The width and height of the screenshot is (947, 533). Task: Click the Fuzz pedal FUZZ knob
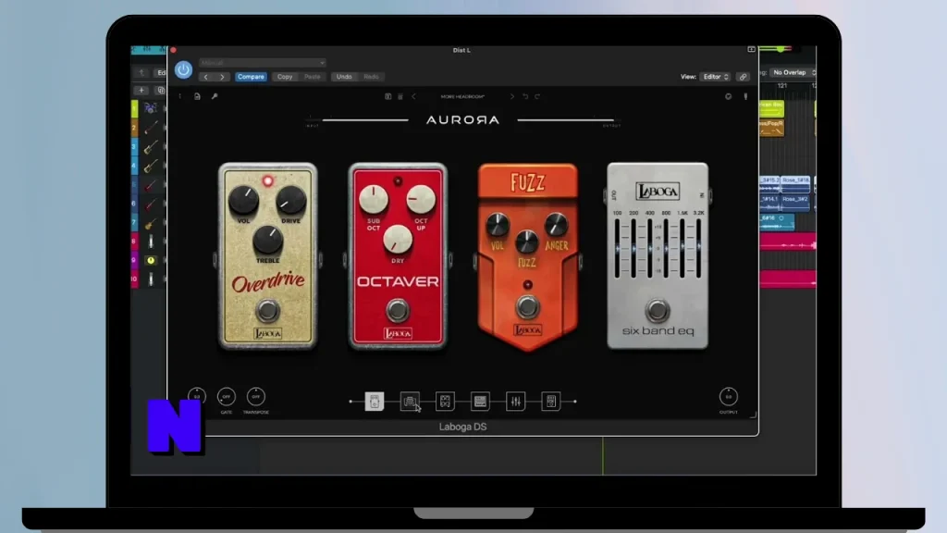point(526,242)
